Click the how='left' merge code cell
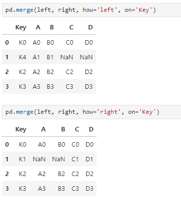This screenshot has width=181, height=202. [x=91, y=10]
